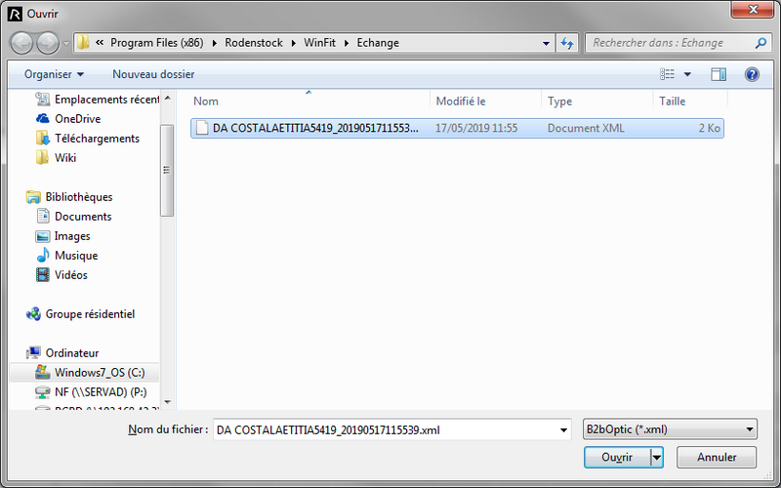The width and height of the screenshot is (781, 488).
Task: Click navigation pane scroll down arrow
Action: pos(167,402)
